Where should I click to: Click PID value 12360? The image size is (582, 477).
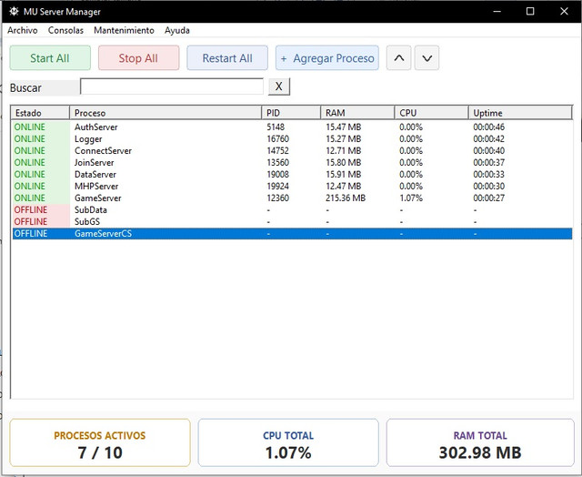277,198
